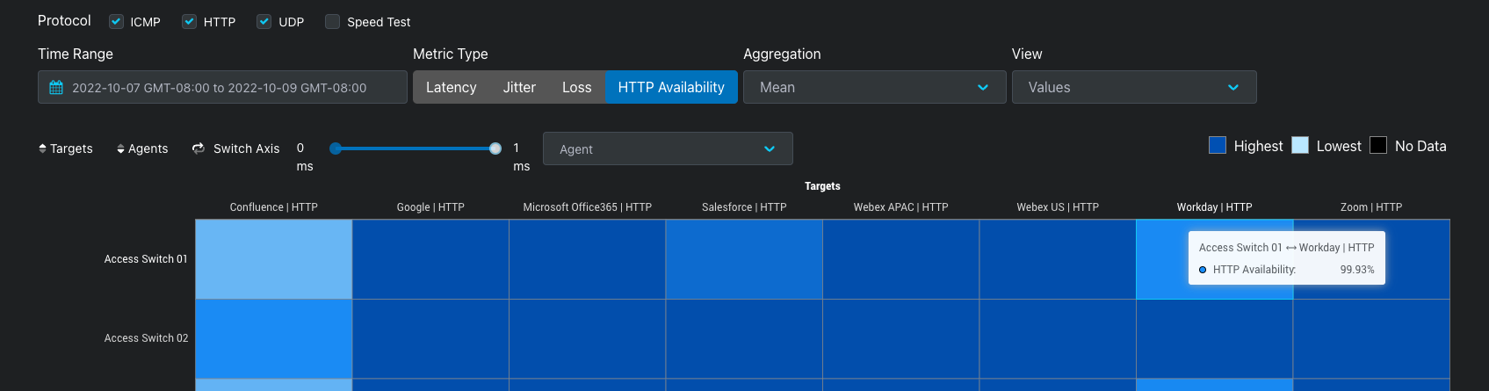Click the No Data legend swatch
The width and height of the screenshot is (1489, 391).
click(x=1378, y=145)
